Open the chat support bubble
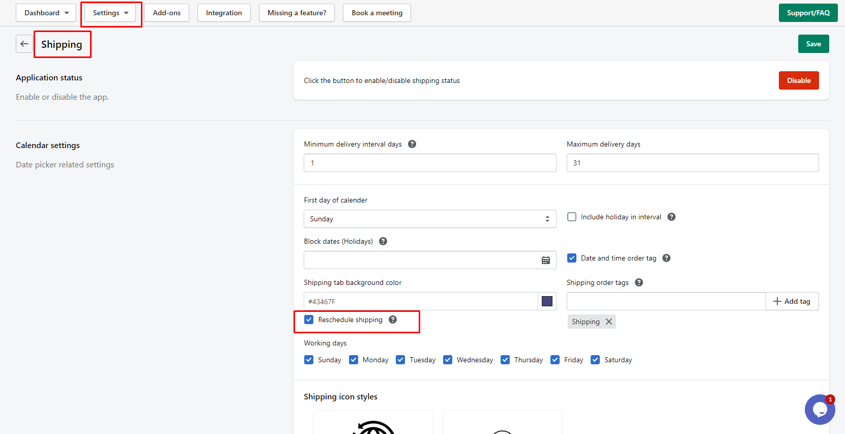The height and width of the screenshot is (434, 845). 820,410
